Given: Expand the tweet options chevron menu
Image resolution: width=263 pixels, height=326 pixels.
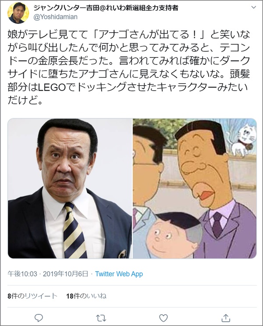Looking at the screenshot, I should tap(253, 7).
